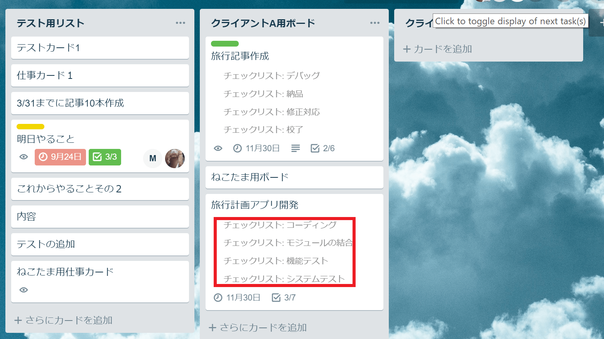
Task: Click the 2/6 checklist badge on 旅行記事作成
Action: point(323,149)
